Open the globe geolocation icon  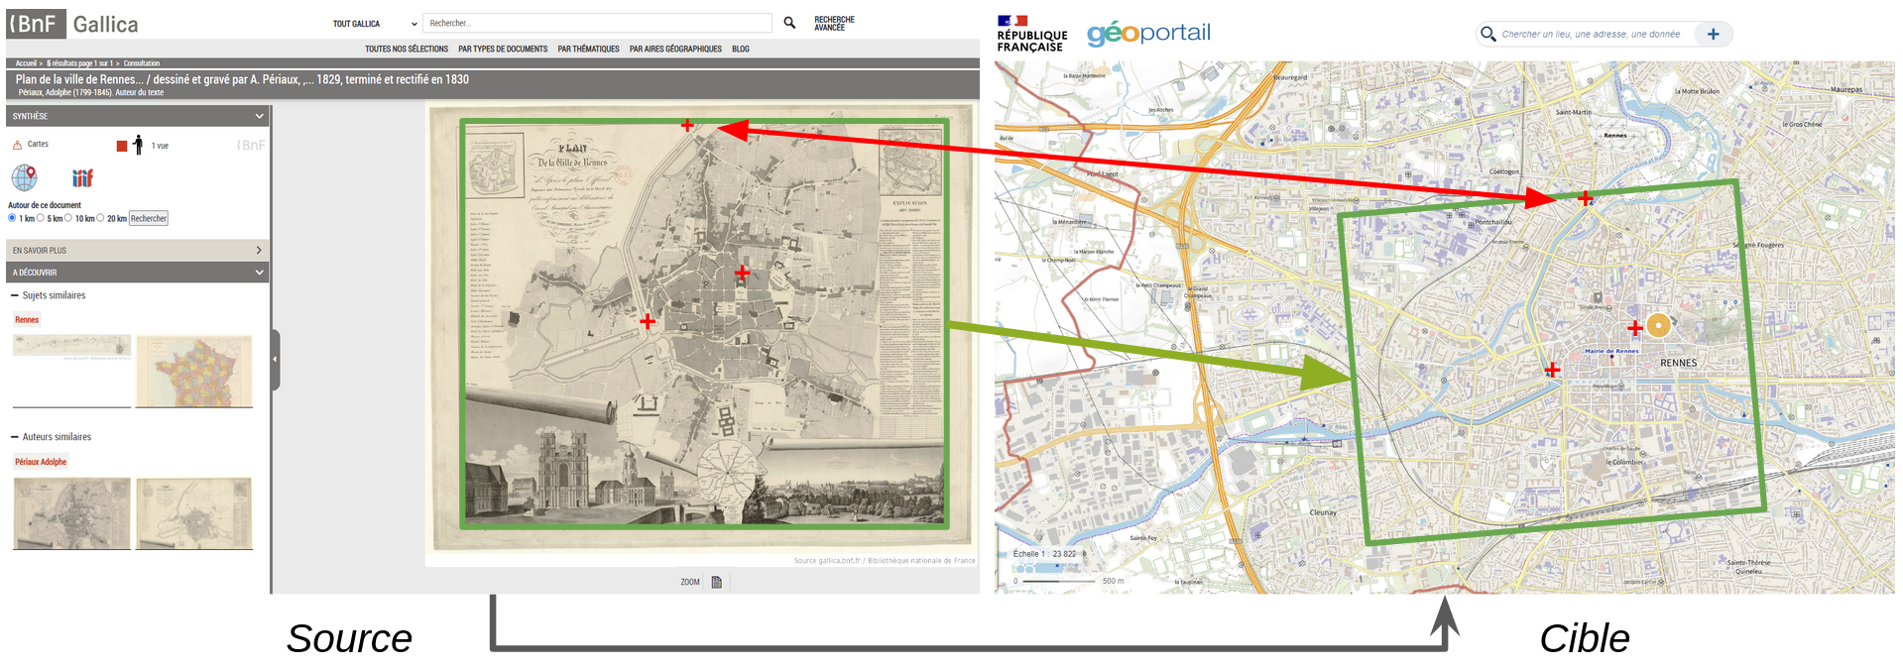coord(25,177)
